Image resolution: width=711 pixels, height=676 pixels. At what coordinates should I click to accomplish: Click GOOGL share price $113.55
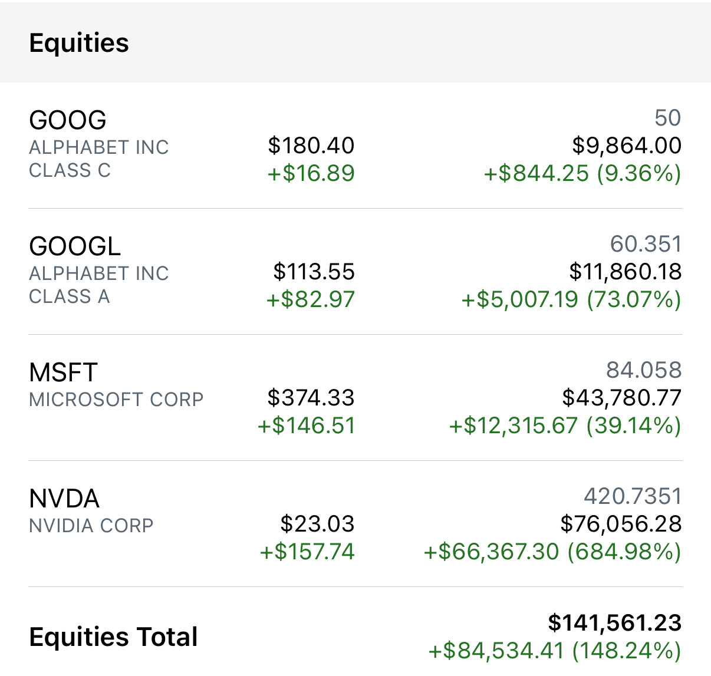click(x=314, y=272)
